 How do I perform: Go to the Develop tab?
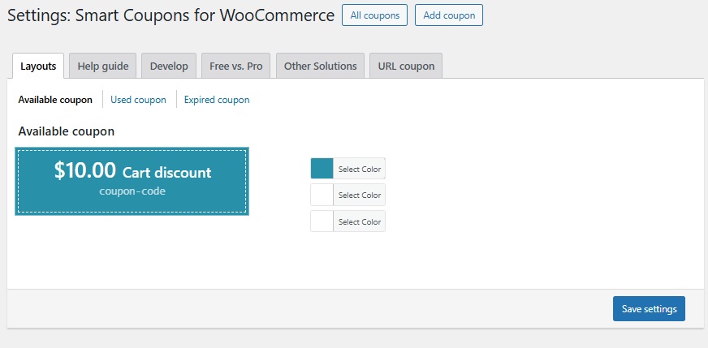(169, 67)
